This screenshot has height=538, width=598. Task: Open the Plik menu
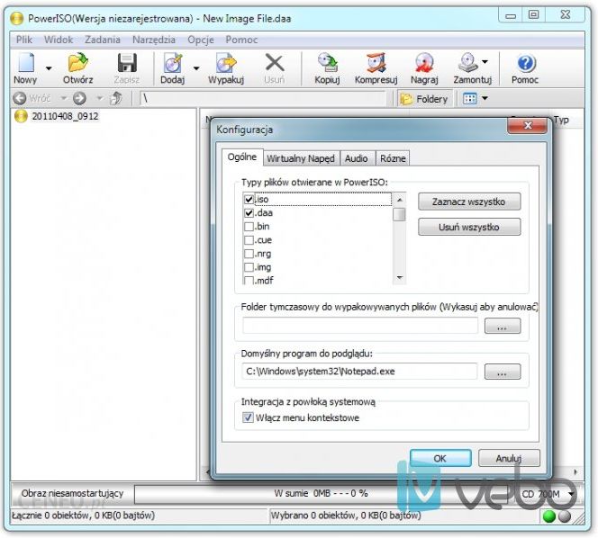[x=24, y=40]
